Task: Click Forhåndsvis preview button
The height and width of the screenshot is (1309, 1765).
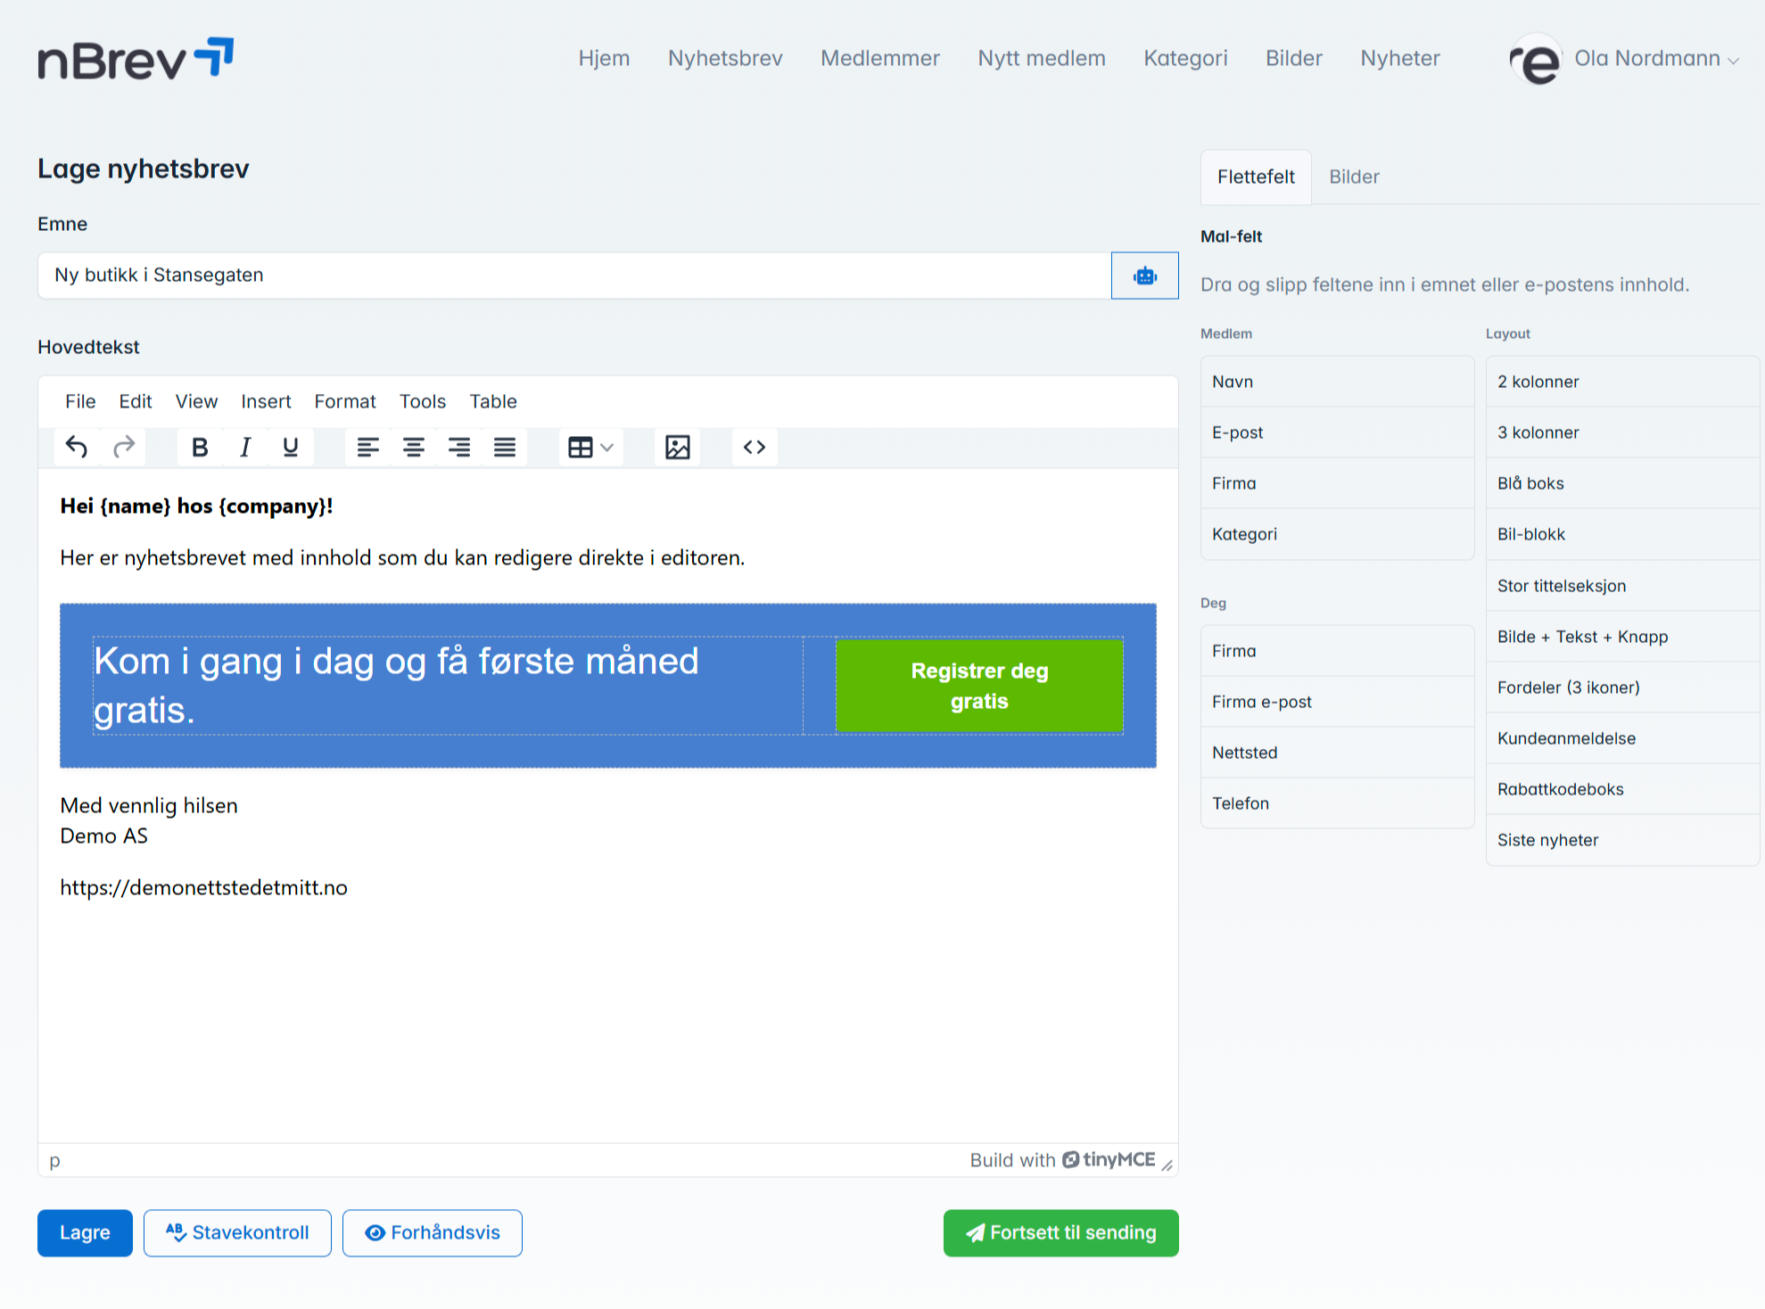Action: click(x=433, y=1232)
